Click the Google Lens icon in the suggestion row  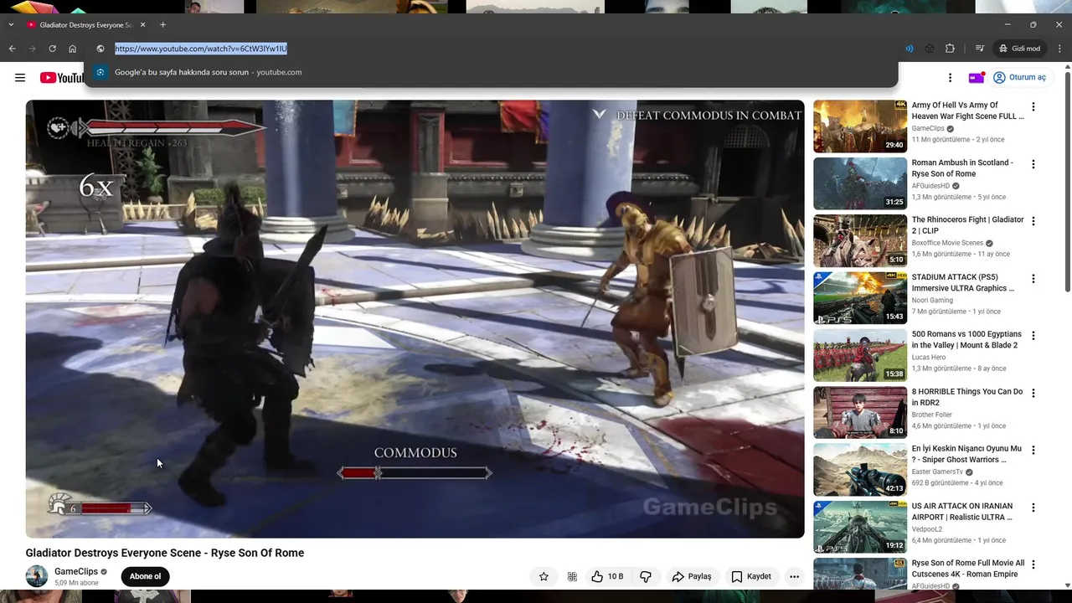100,72
